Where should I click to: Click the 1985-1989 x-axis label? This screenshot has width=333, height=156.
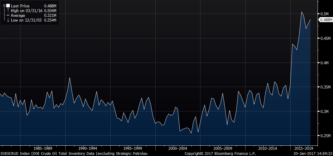43,148
